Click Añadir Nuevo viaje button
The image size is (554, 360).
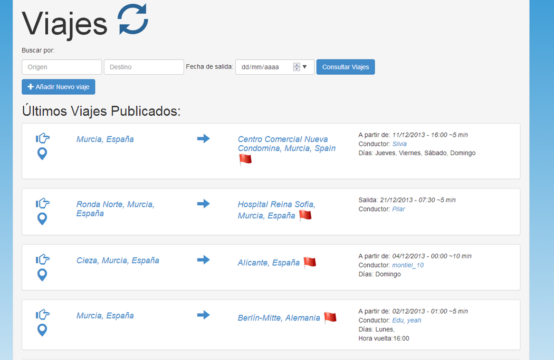coord(59,87)
